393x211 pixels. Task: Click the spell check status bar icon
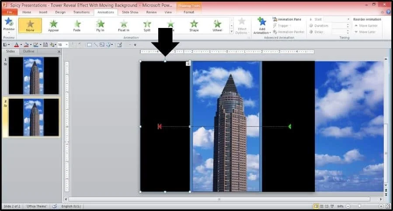click(54, 206)
